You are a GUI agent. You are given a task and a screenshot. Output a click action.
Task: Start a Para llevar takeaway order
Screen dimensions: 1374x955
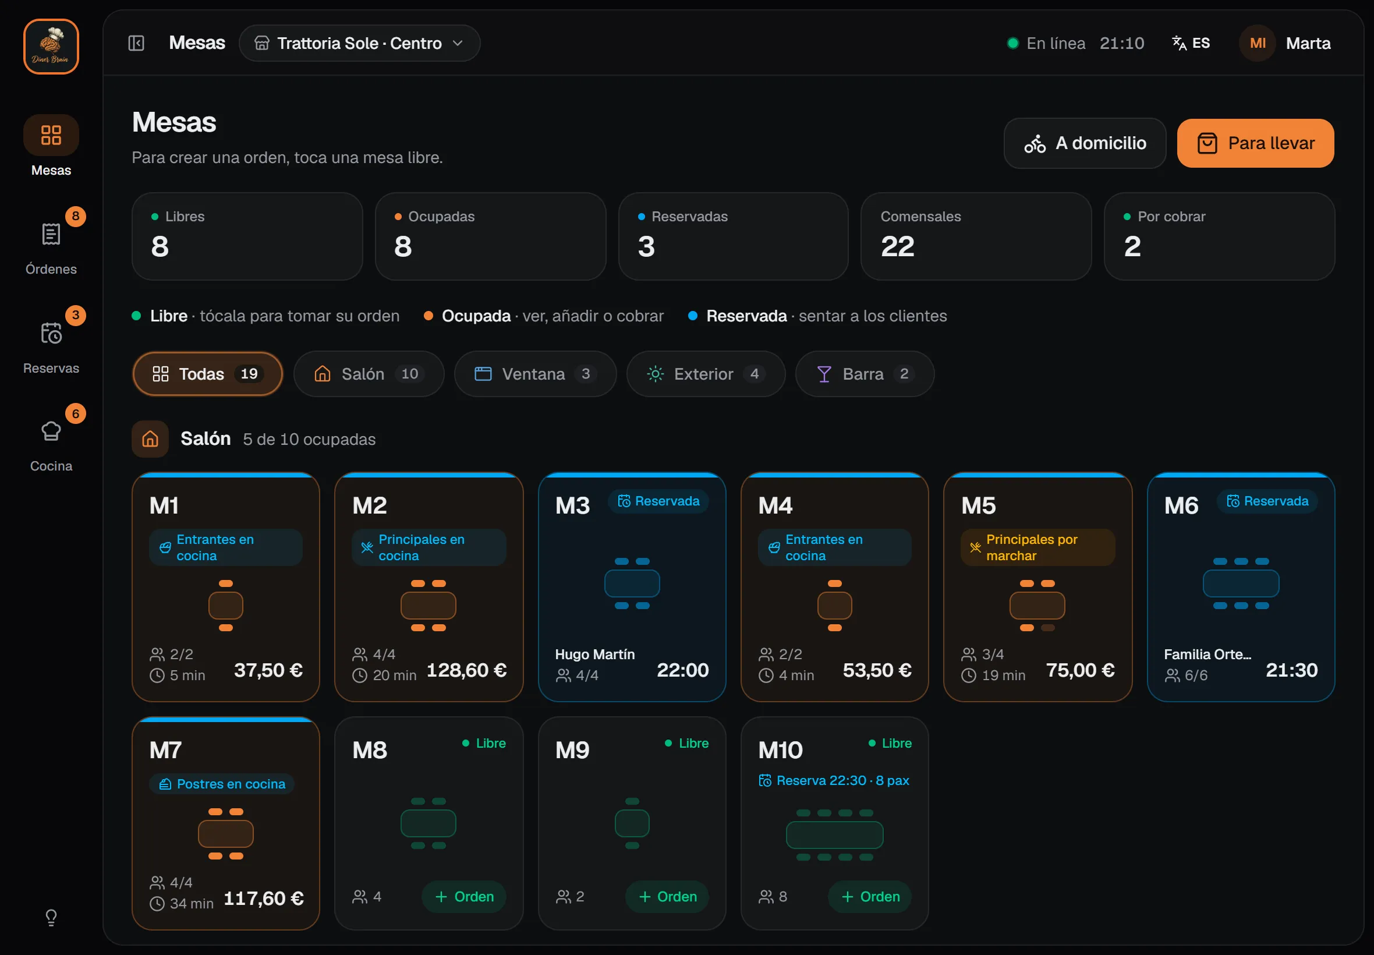click(1256, 143)
